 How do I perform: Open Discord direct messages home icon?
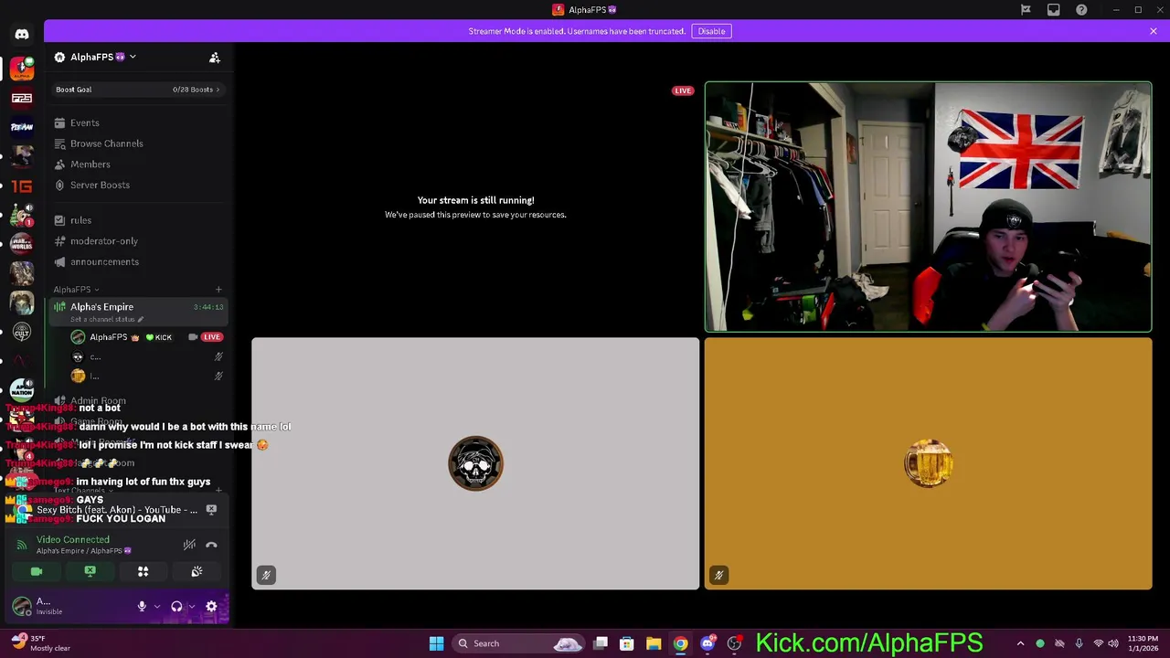(22, 34)
